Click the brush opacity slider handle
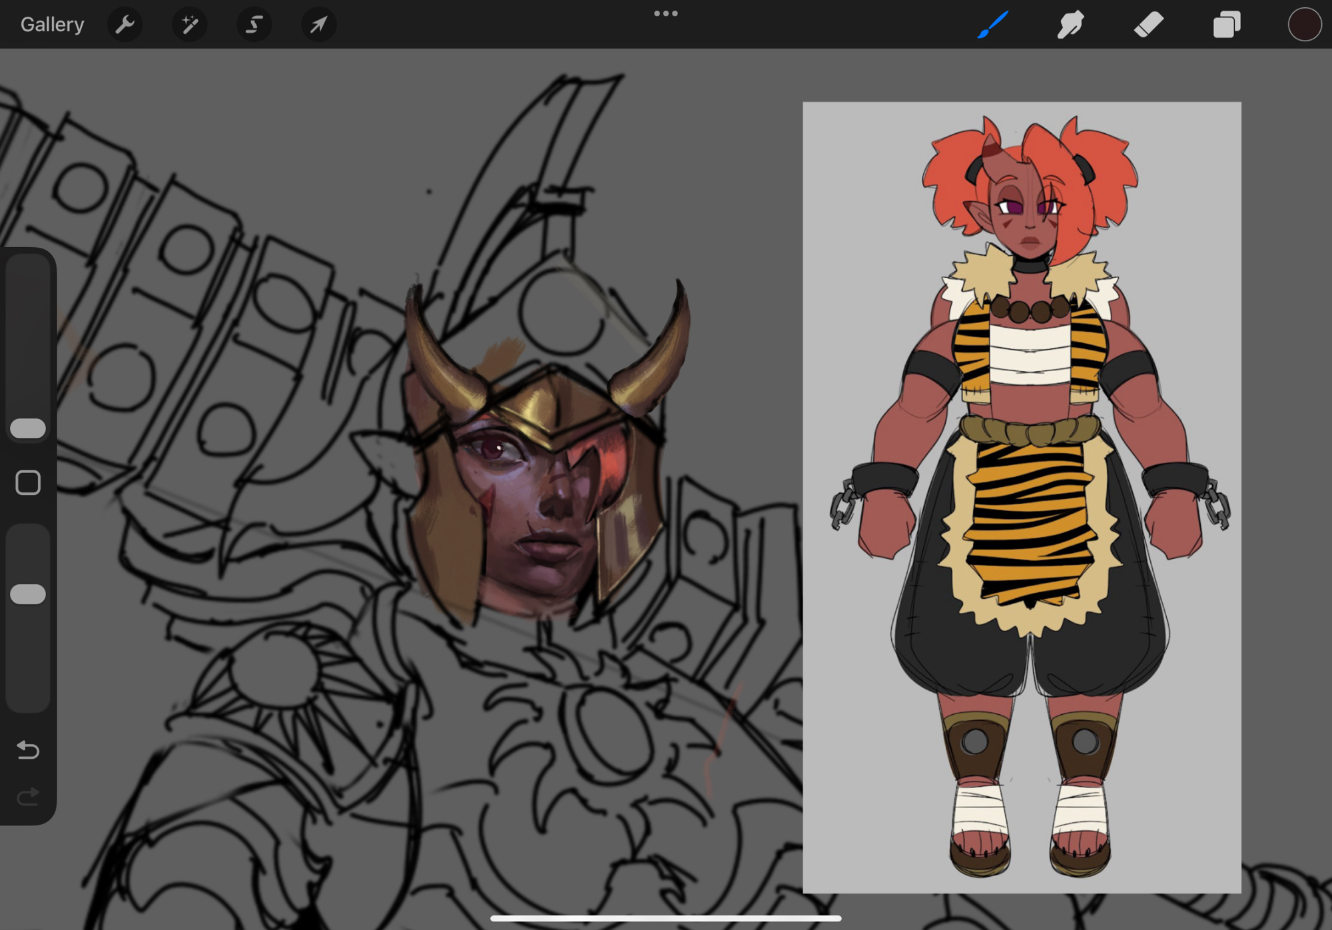Viewport: 1332px width, 930px height. (28, 594)
